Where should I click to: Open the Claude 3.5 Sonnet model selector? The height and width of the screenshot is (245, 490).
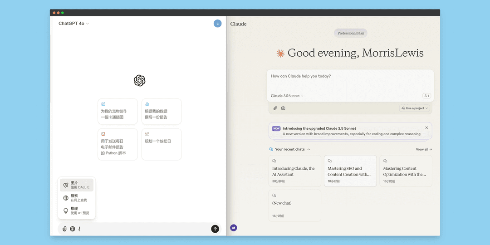[x=287, y=96]
